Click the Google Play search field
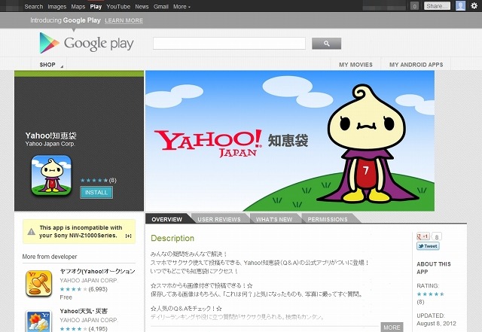Image resolution: width=482 pixels, height=332 pixels. 229,44
